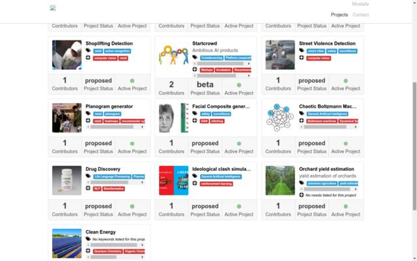Click the keywords tag icon in Shoplifting Detection
The image size is (417, 261).
[89, 50]
